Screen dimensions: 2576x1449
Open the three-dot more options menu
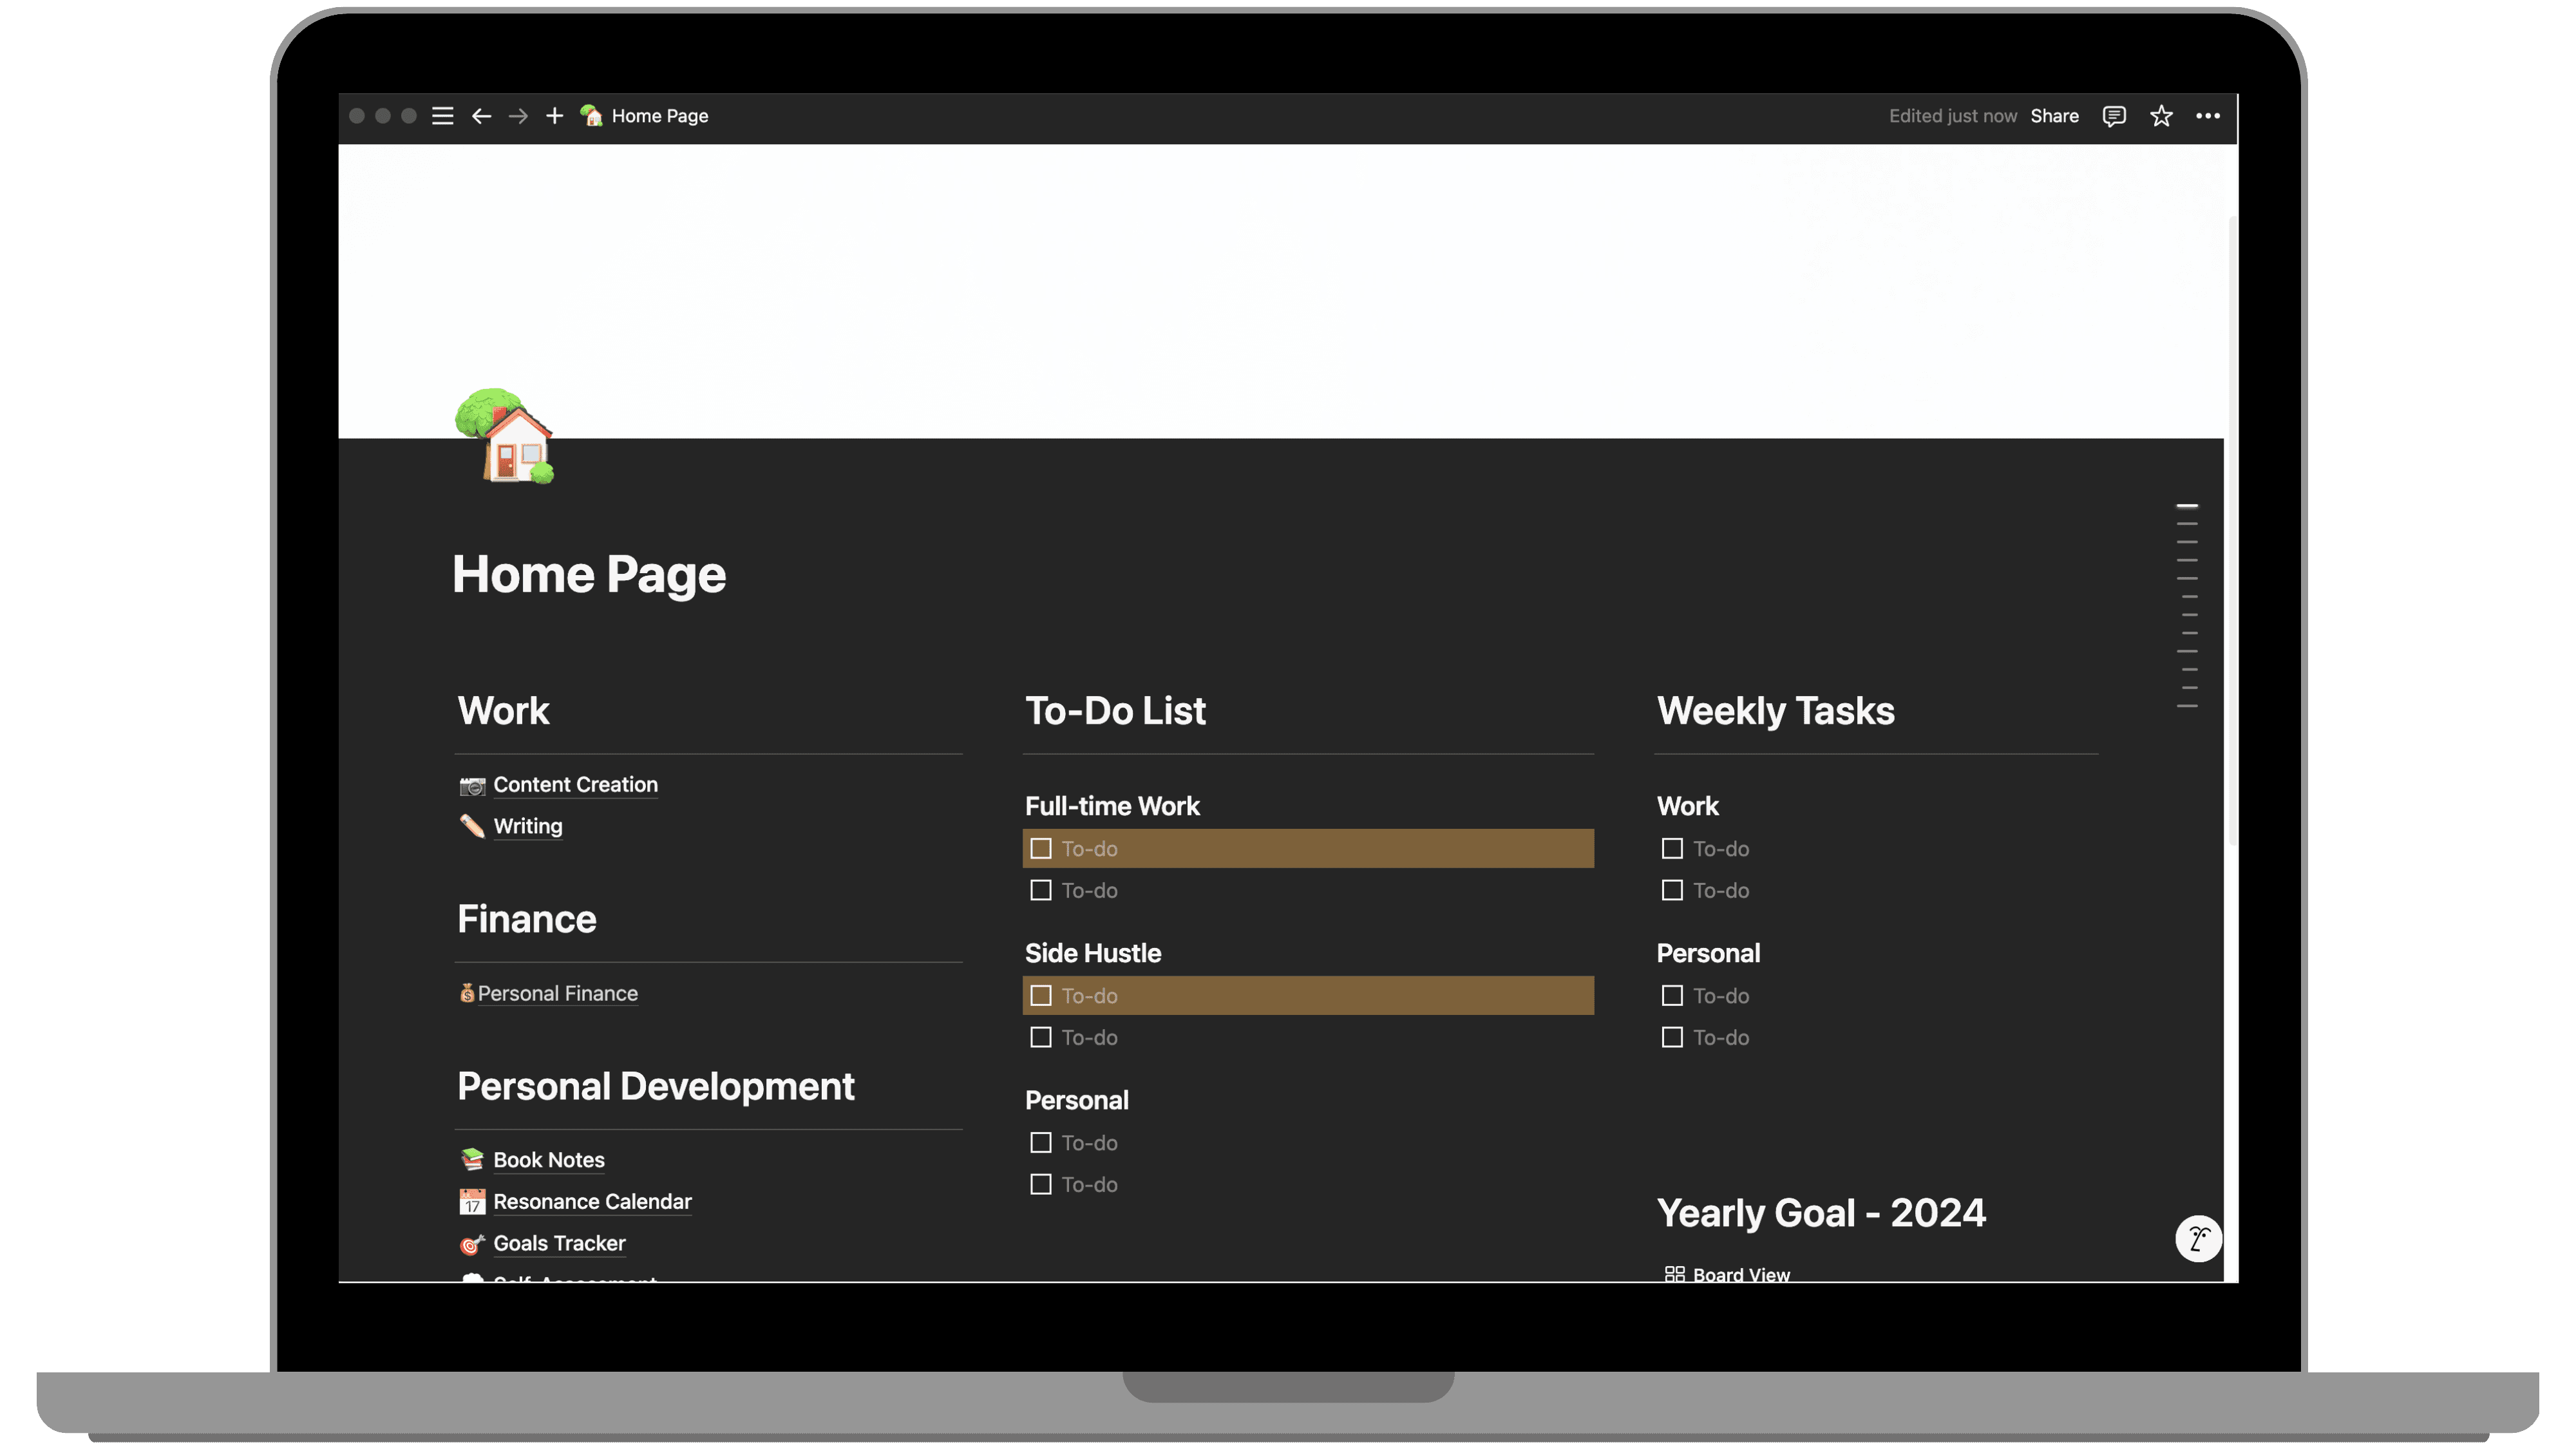pos(2208,116)
